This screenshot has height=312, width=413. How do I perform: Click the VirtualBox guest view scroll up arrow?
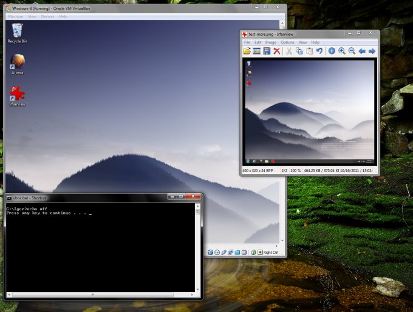pyautogui.click(x=282, y=23)
